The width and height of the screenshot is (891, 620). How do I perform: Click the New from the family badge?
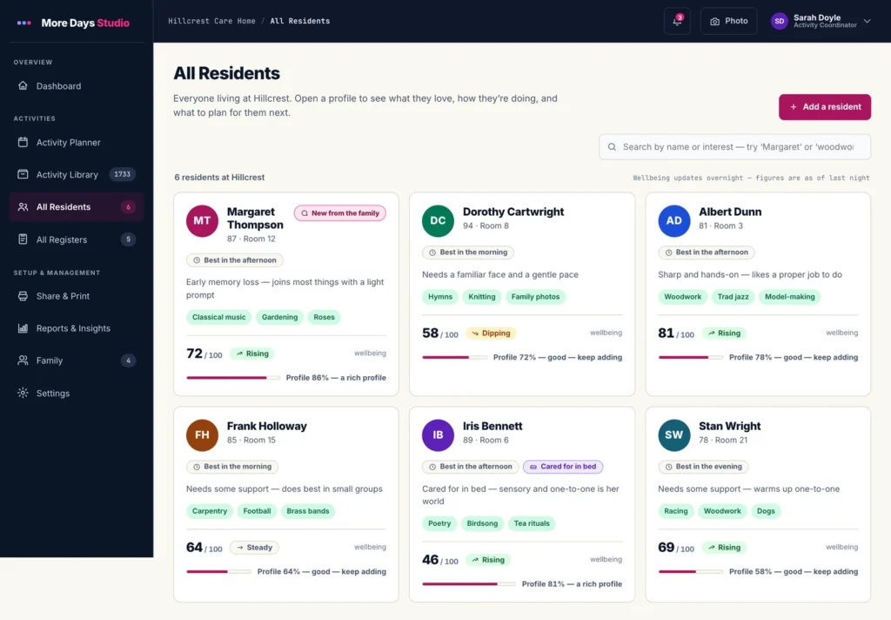[x=340, y=213]
